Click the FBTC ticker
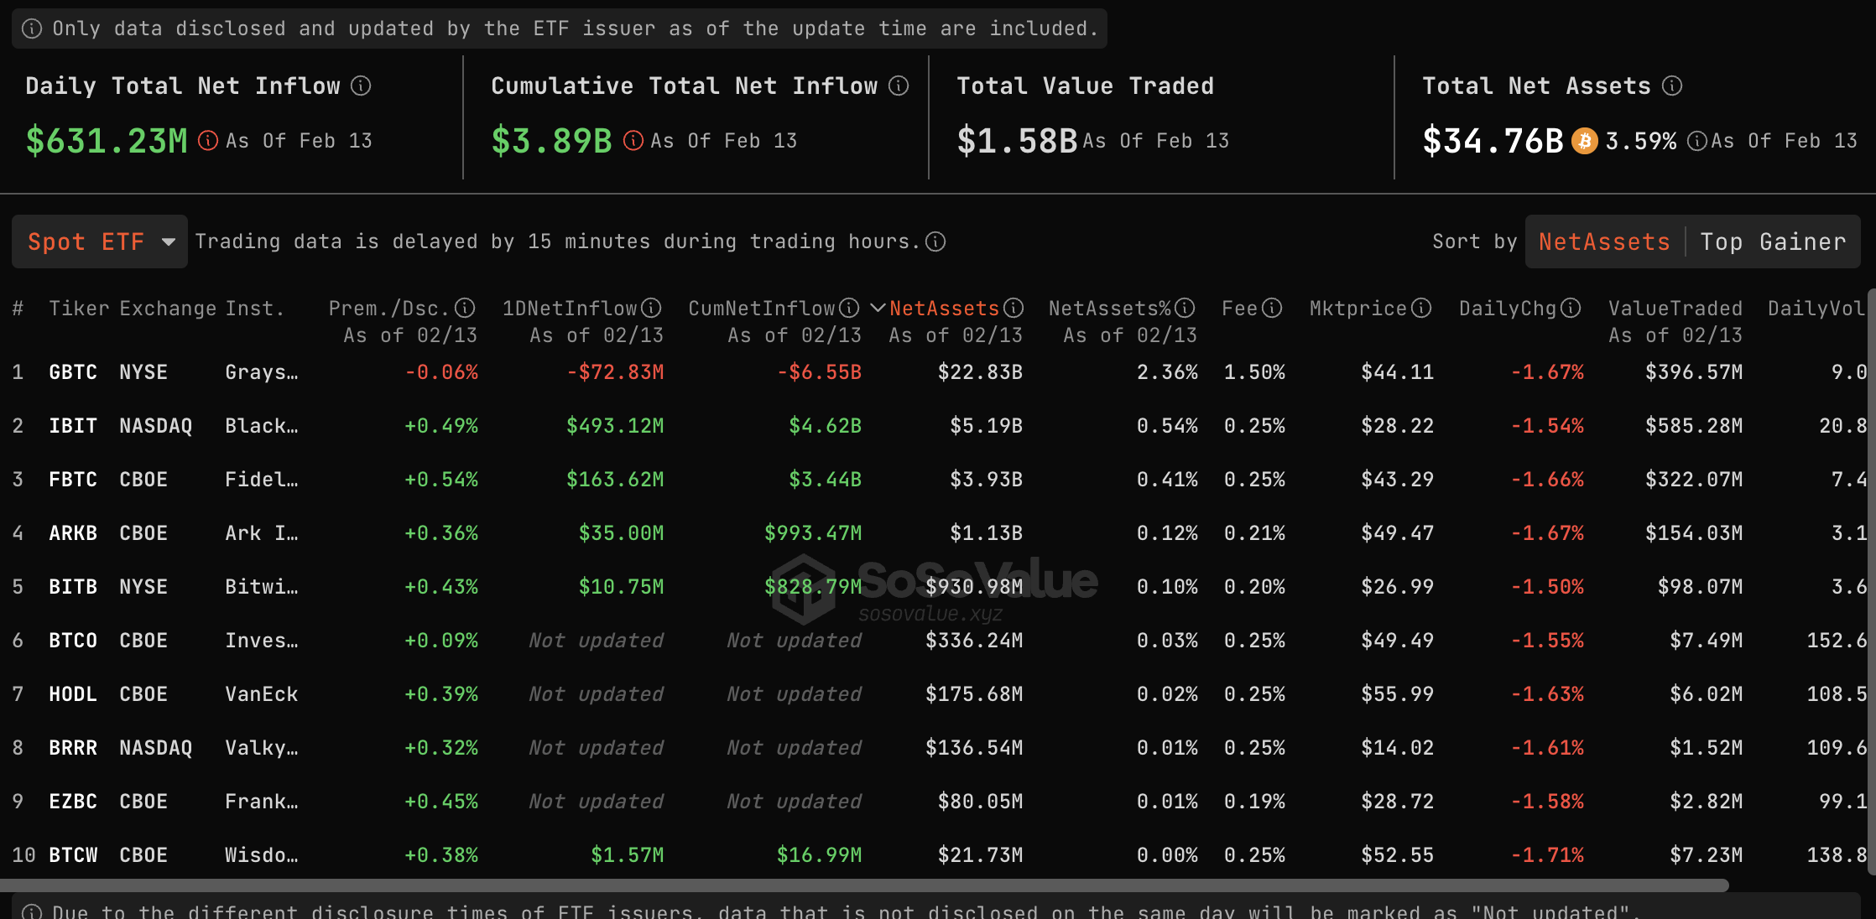Image resolution: width=1876 pixels, height=919 pixels. (x=73, y=479)
